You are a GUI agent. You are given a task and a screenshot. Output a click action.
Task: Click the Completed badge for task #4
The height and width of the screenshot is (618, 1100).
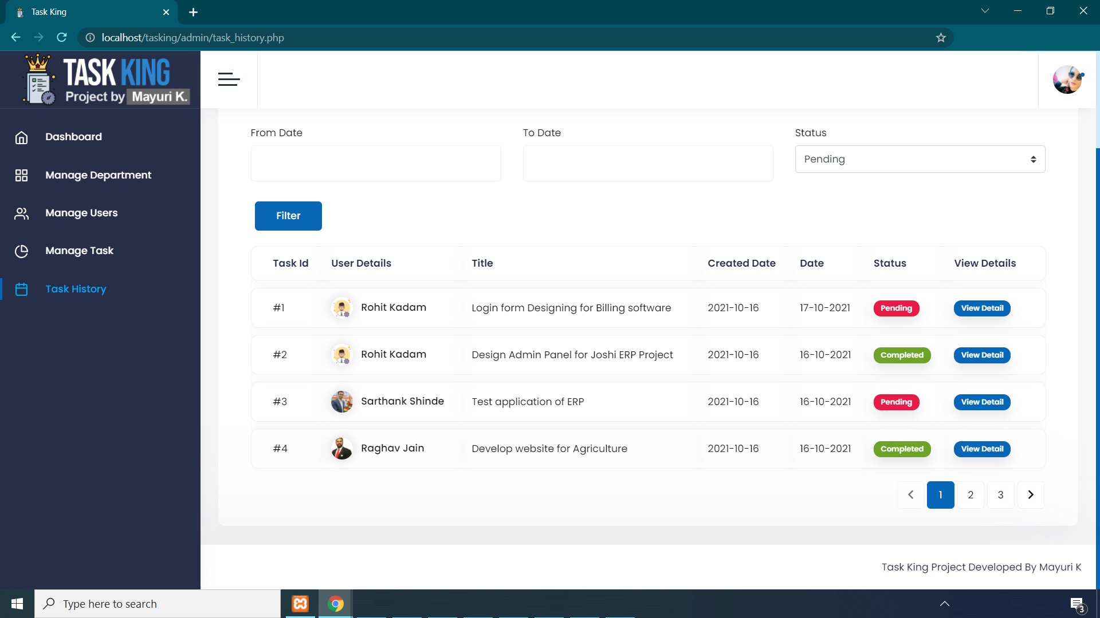(902, 449)
